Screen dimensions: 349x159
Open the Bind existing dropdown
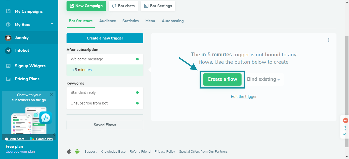point(263,79)
